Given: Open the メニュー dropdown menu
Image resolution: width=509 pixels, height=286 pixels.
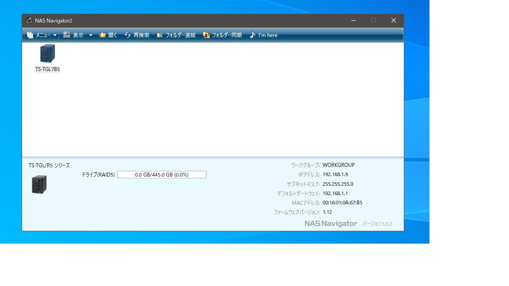Looking at the screenshot, I should pos(42,35).
